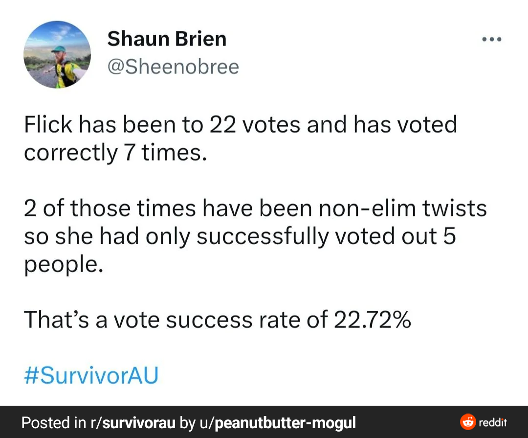This screenshot has height=438, width=528.
Task: Click the word 'Flick' in the tweet
Action: 48,124
